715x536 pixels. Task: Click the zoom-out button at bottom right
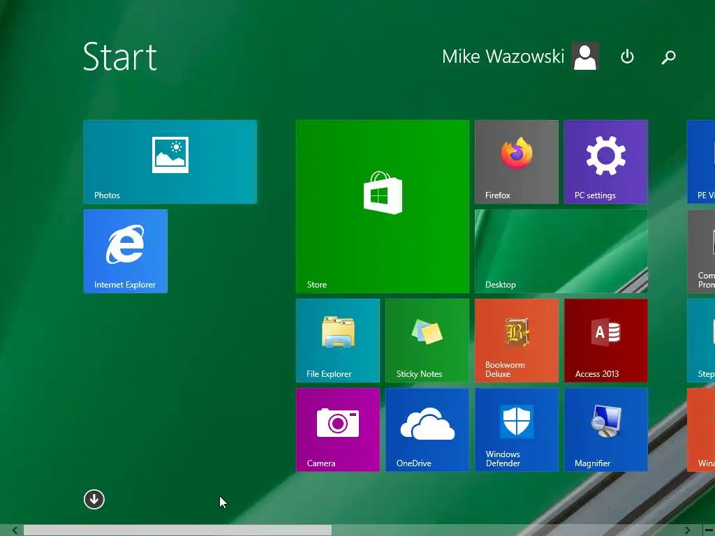coord(709,530)
